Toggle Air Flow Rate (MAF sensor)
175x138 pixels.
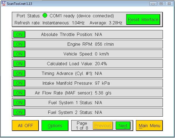click(x=19, y=93)
